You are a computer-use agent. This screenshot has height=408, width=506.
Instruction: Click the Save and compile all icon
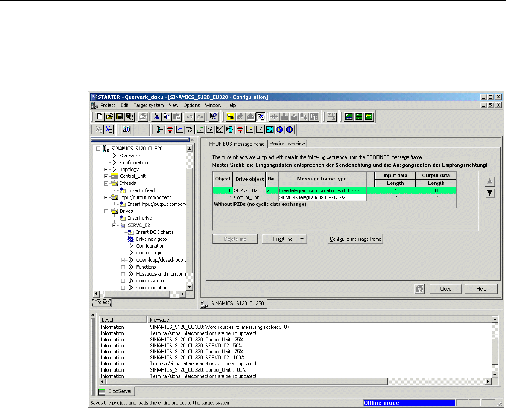click(x=130, y=117)
